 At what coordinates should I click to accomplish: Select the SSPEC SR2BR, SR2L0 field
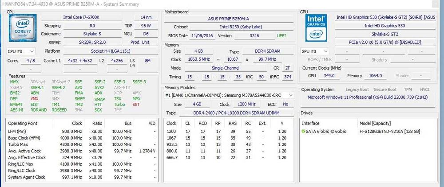pos(92,43)
